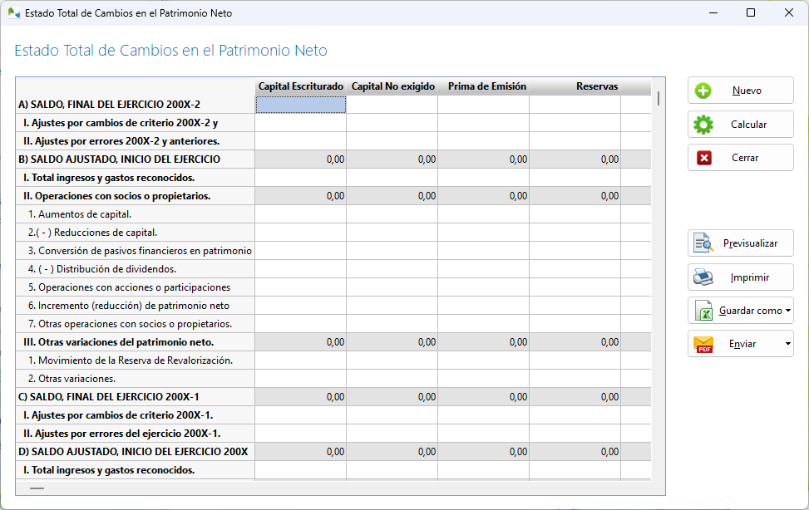Image resolution: width=809 pixels, height=510 pixels.
Task: Click the green gear Calcular icon
Action: (703, 125)
